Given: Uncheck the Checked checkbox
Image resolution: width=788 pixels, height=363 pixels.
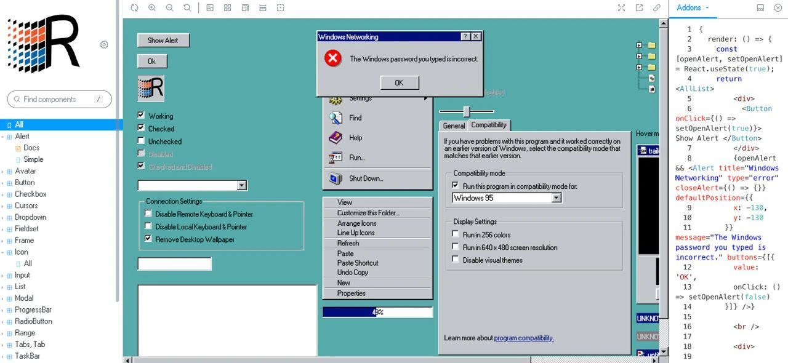Looking at the screenshot, I should (141, 128).
